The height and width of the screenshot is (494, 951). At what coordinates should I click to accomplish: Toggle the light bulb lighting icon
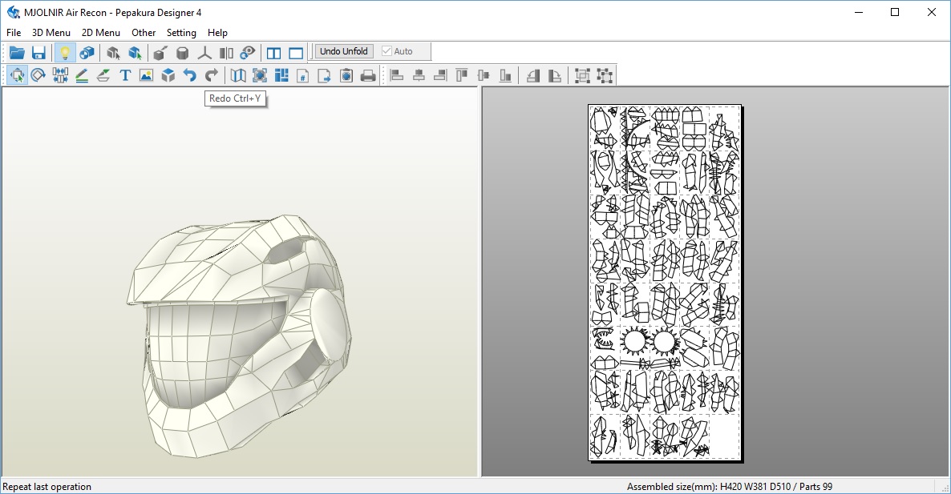64,53
